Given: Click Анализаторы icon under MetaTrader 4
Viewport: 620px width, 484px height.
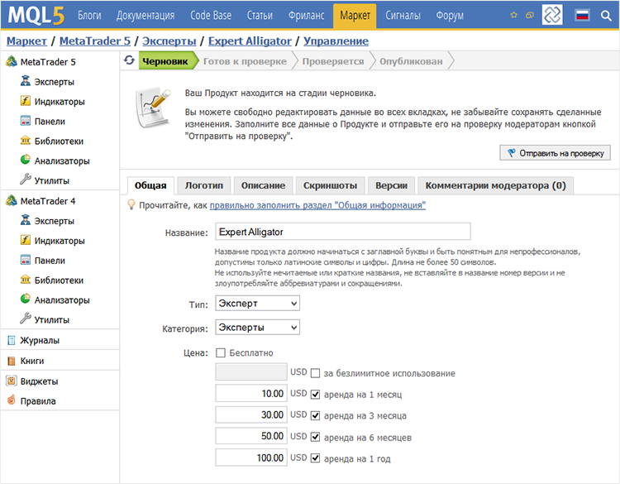Looking at the screenshot, I should [x=26, y=299].
